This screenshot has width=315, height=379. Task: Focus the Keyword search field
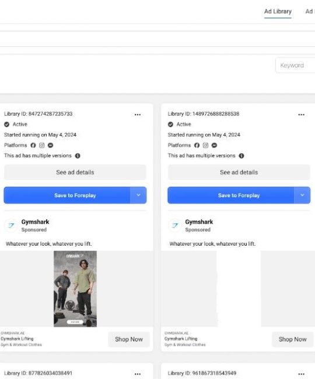[x=295, y=66]
